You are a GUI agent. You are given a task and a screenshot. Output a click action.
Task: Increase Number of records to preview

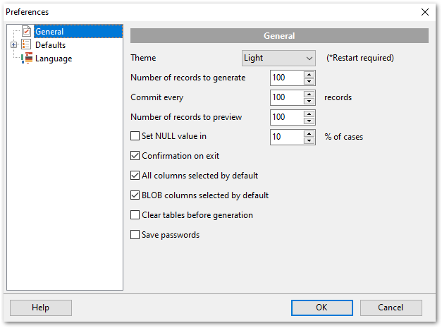tap(309, 114)
